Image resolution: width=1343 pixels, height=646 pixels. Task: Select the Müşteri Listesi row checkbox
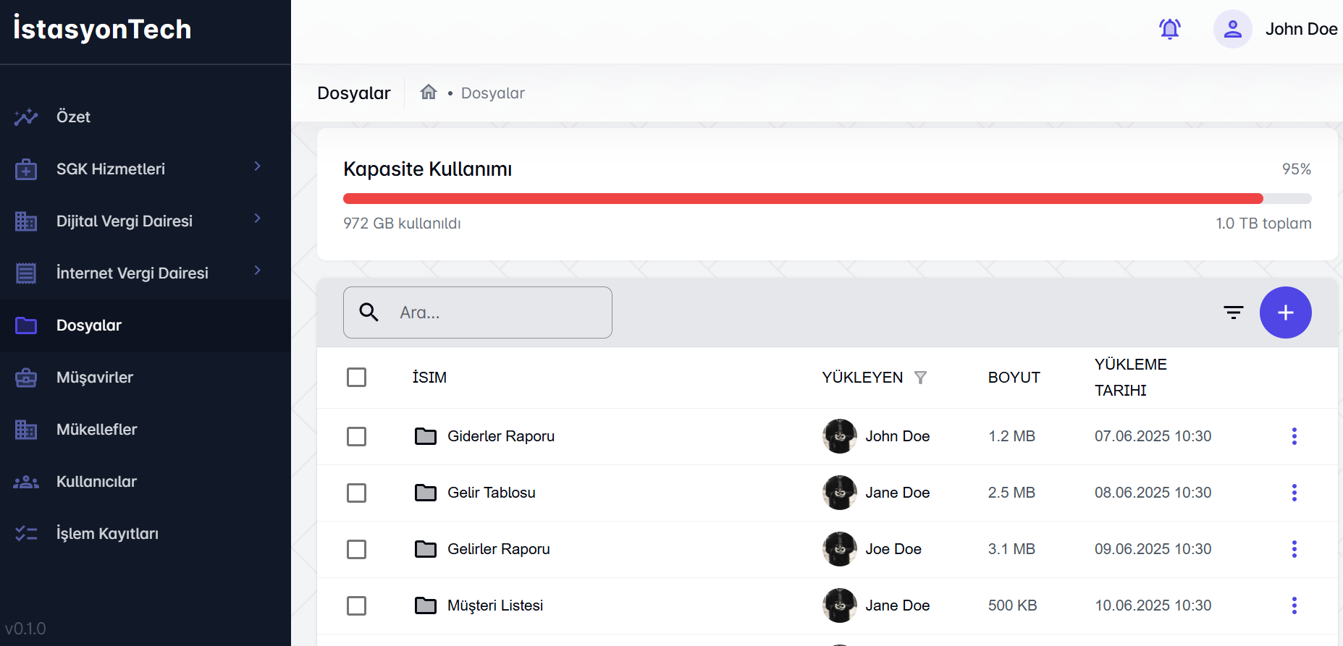tap(356, 605)
